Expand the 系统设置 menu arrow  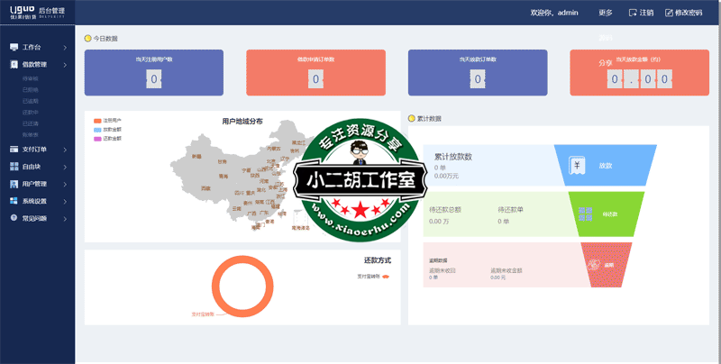pos(65,201)
